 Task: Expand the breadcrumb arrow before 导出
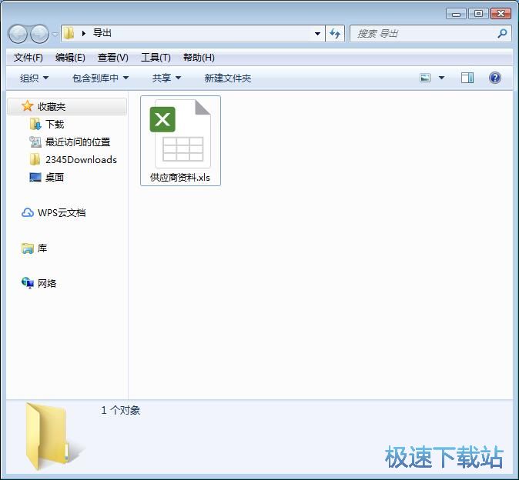(x=84, y=33)
